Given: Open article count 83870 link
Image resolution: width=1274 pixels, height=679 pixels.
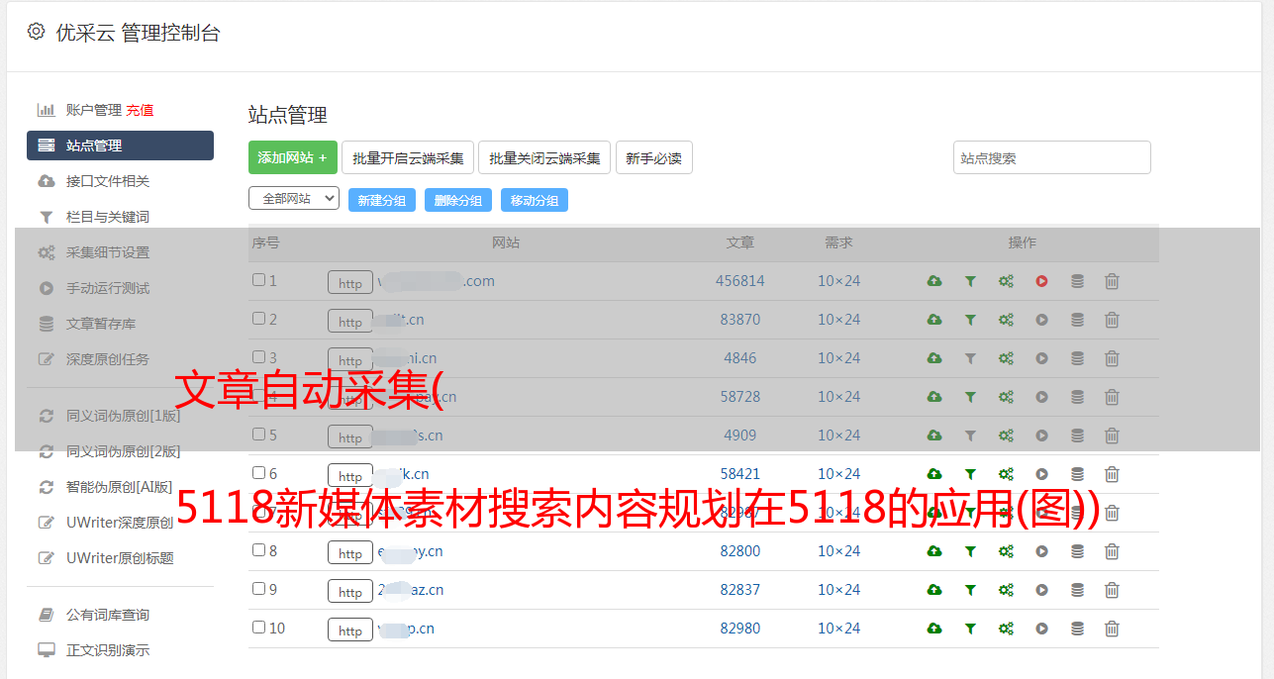Looking at the screenshot, I should (x=740, y=320).
